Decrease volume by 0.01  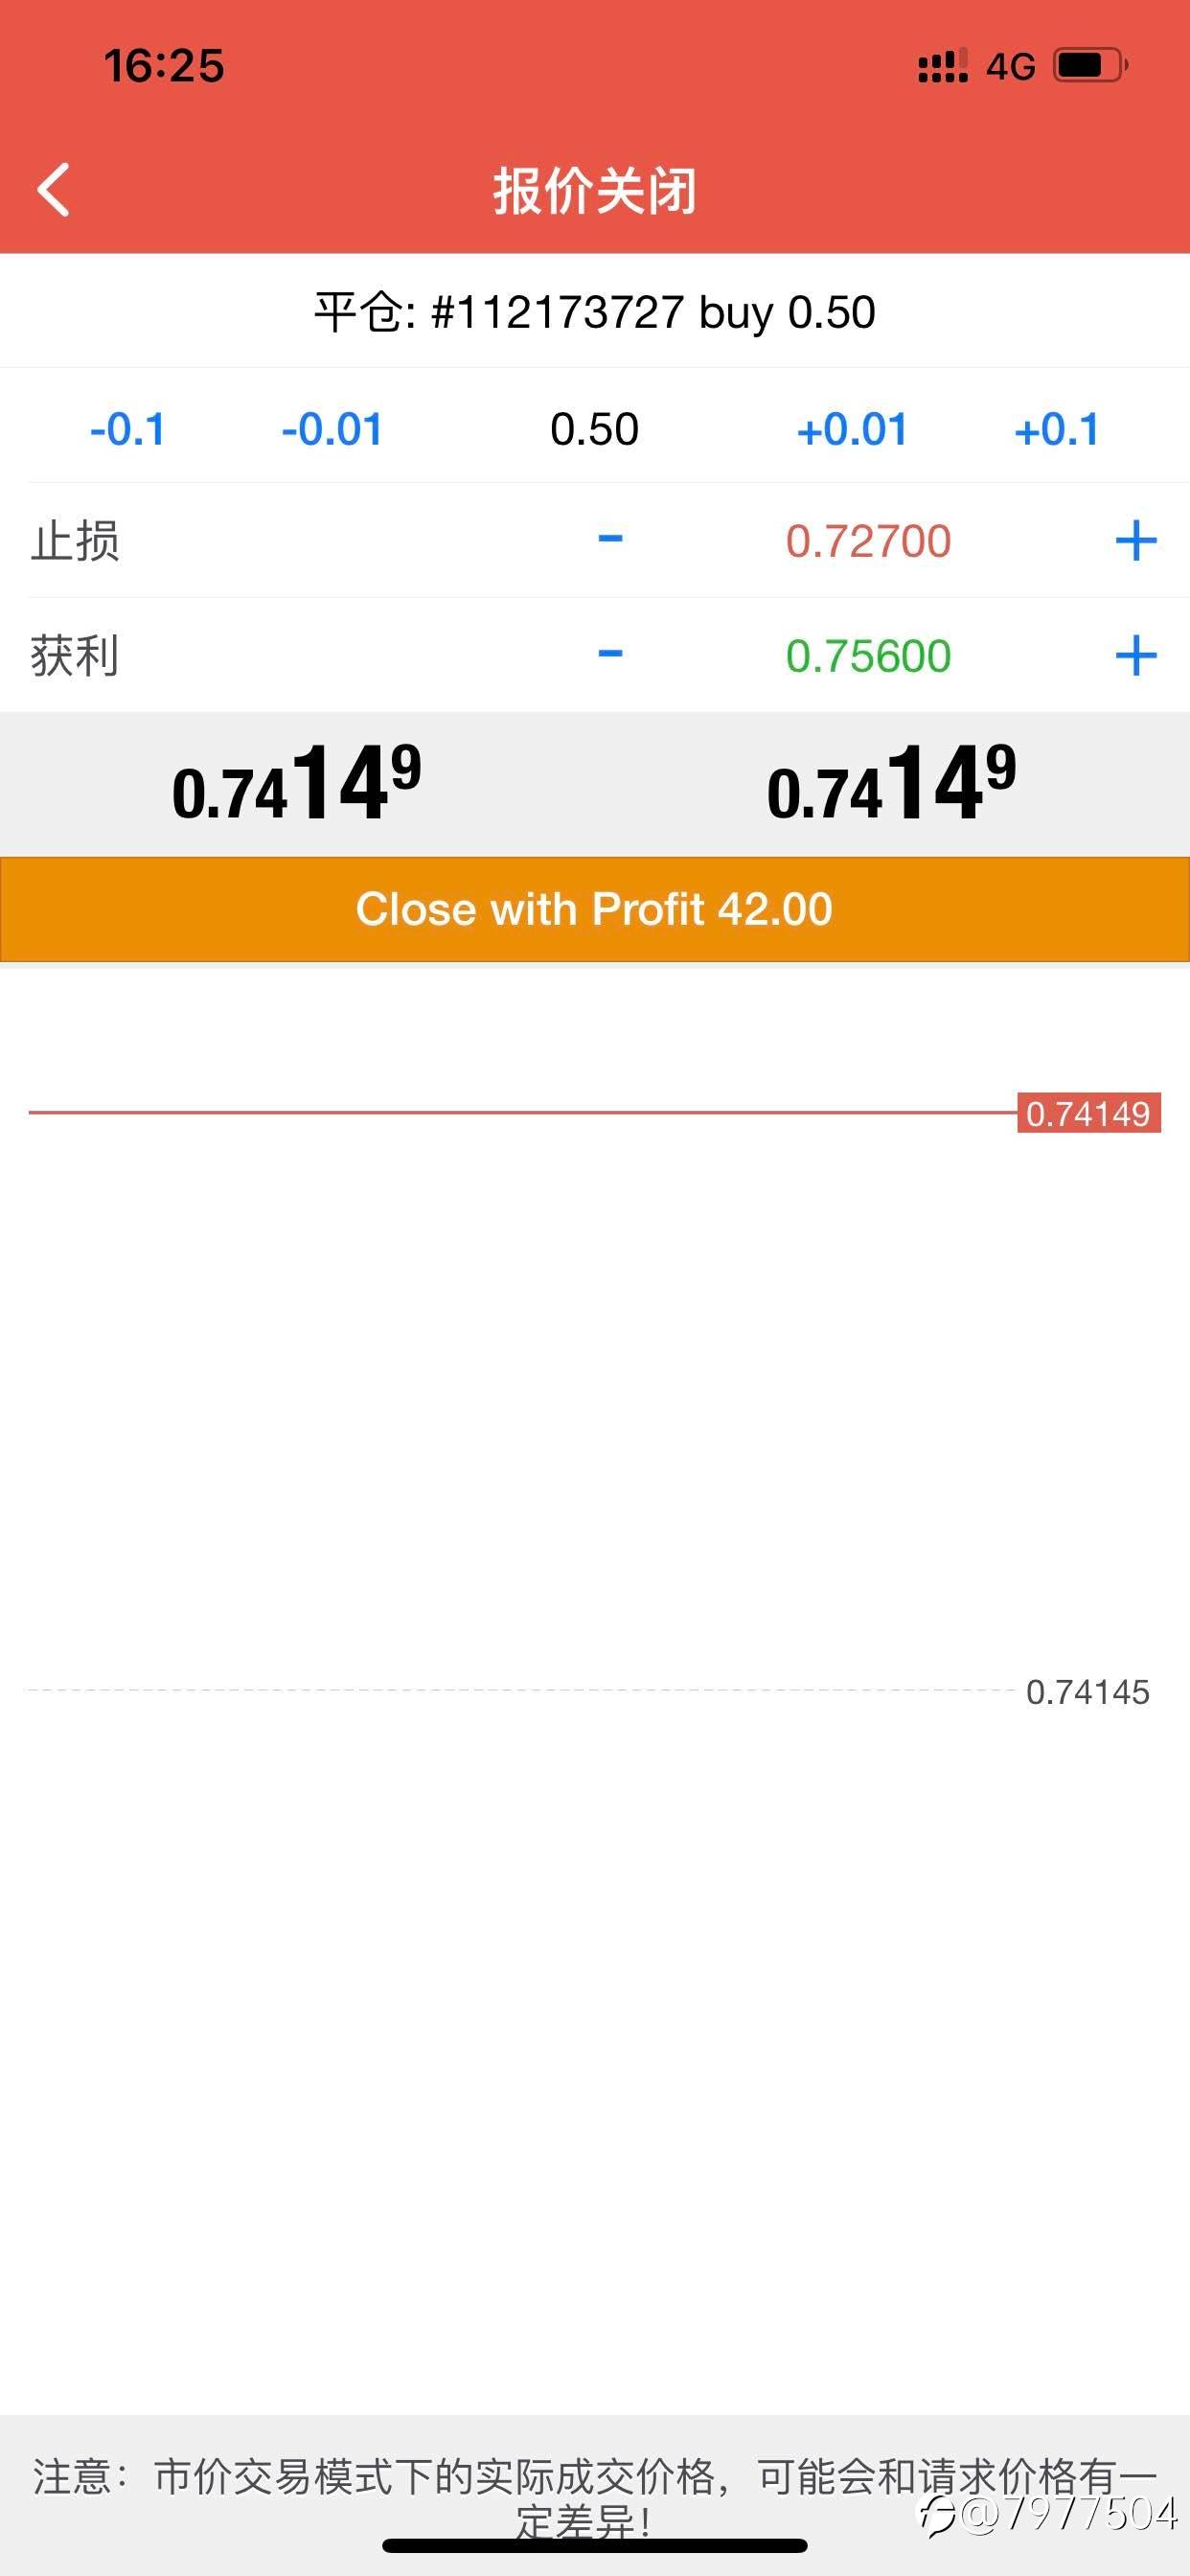332,430
